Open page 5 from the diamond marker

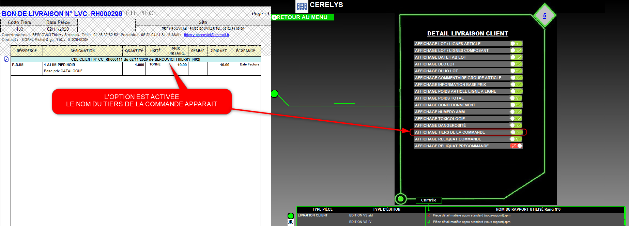(x=544, y=15)
